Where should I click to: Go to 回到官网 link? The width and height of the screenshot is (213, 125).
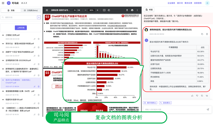198,3
